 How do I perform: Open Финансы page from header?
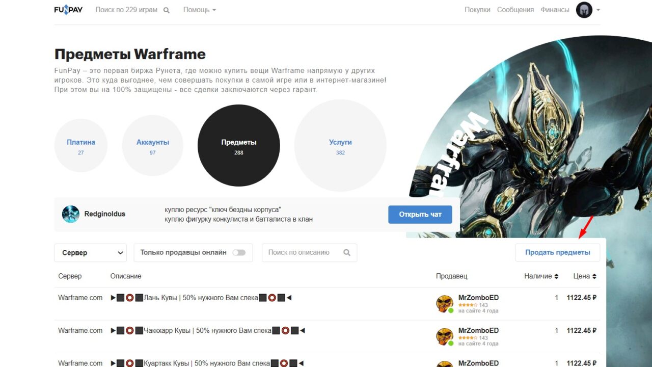pyautogui.click(x=555, y=10)
